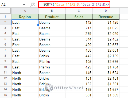This screenshot has width=128, height=98.
Task: Click the Revenue cell $2,759
Action: [106, 56]
